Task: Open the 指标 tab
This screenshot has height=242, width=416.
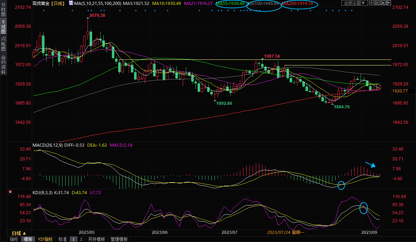Action: click(x=14, y=239)
